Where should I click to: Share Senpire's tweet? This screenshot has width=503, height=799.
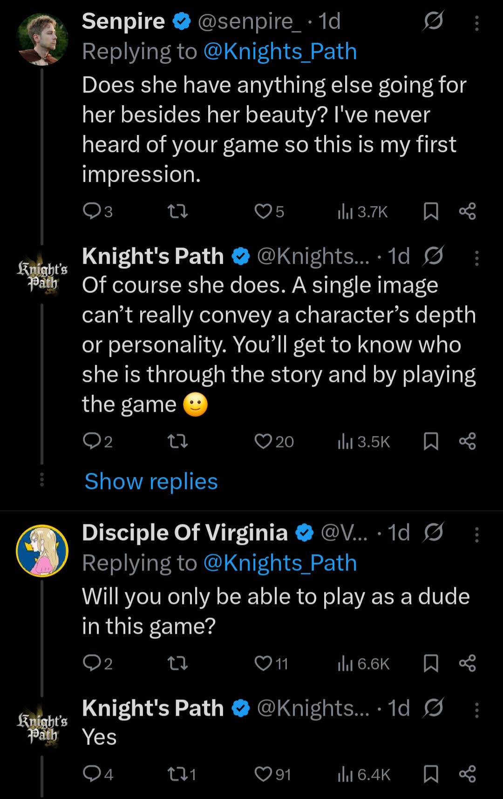pos(467,212)
